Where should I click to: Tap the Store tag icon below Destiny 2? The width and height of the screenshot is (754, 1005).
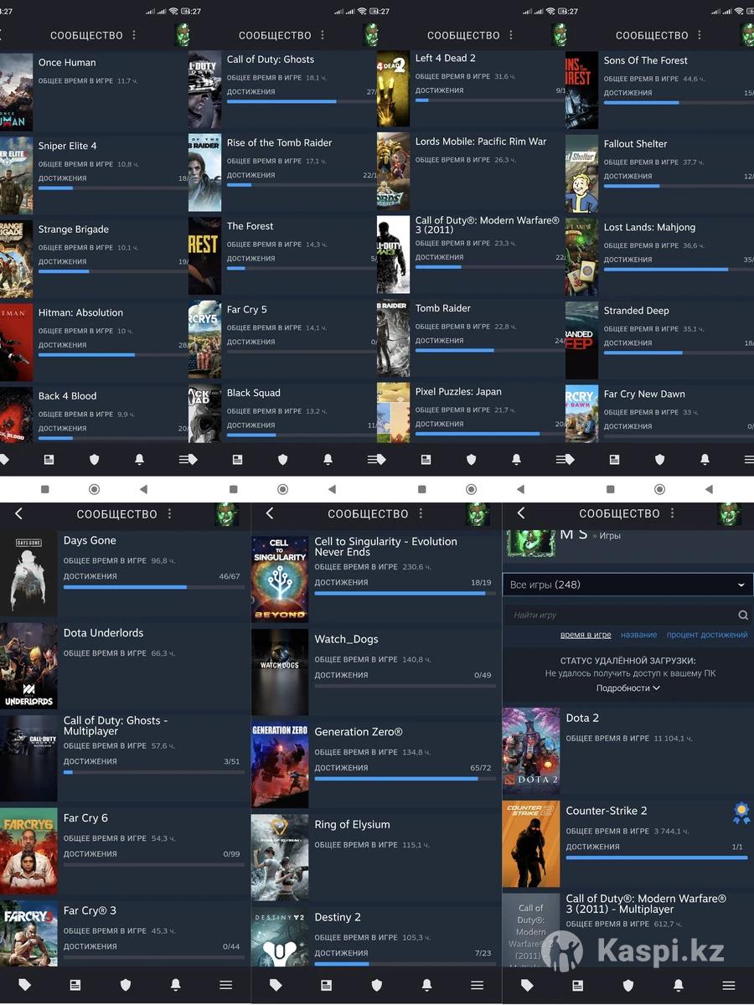point(276,985)
